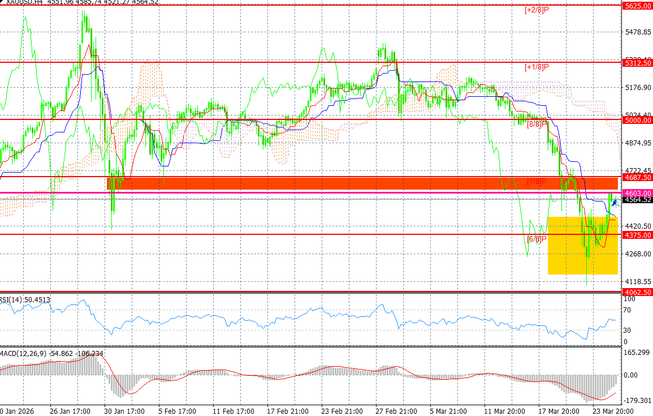
Task: Click the blue arrow marker beside the current price
Action: [x=614, y=203]
